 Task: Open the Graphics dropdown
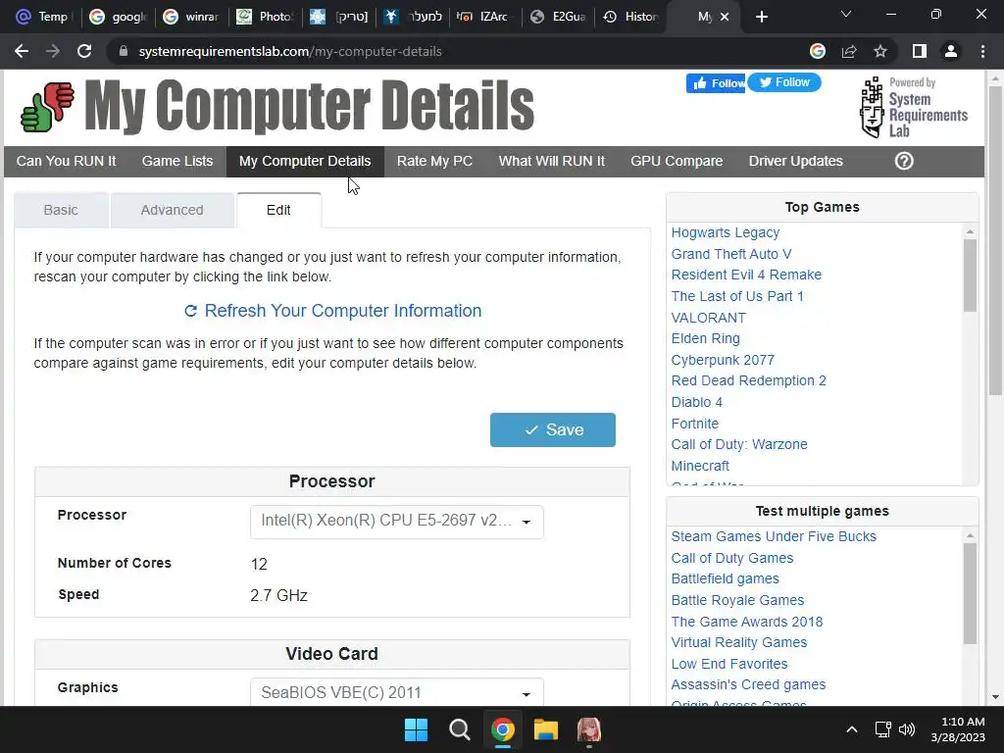click(x=396, y=692)
